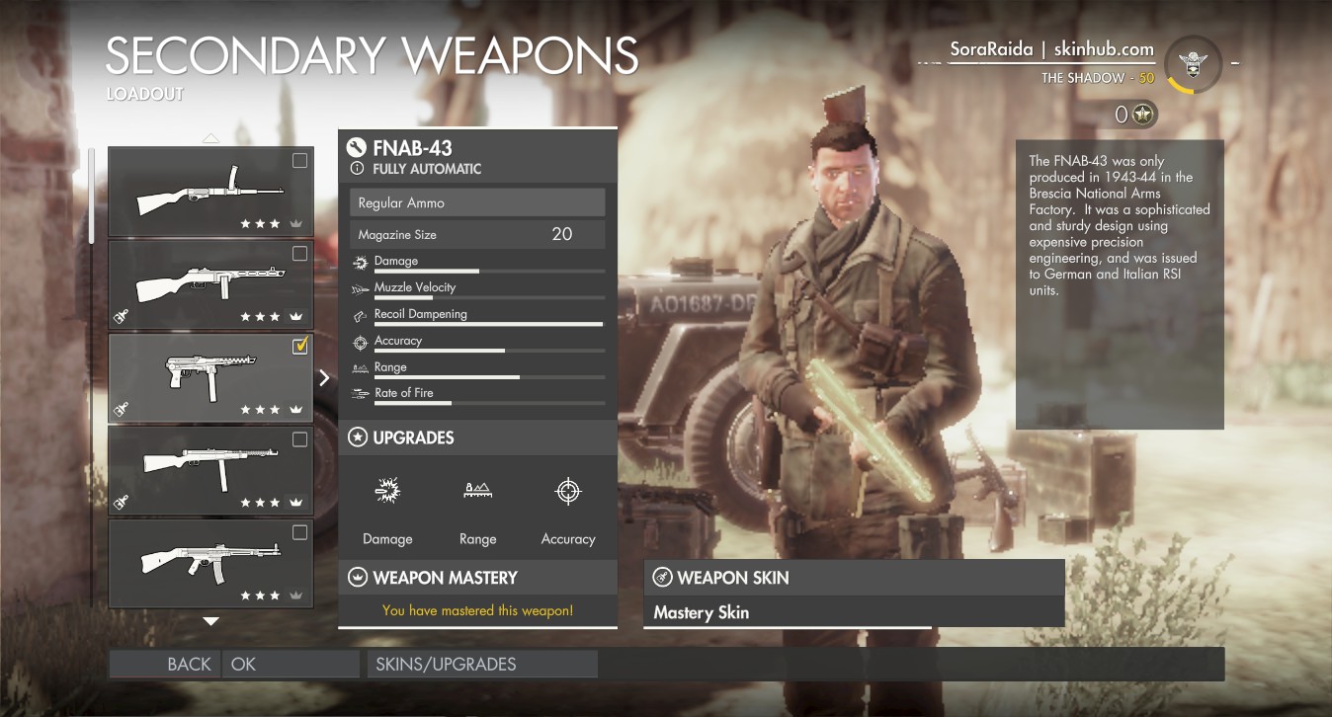1332x717 pixels.
Task: Click the up arrow above weapon list
Action: (x=210, y=138)
